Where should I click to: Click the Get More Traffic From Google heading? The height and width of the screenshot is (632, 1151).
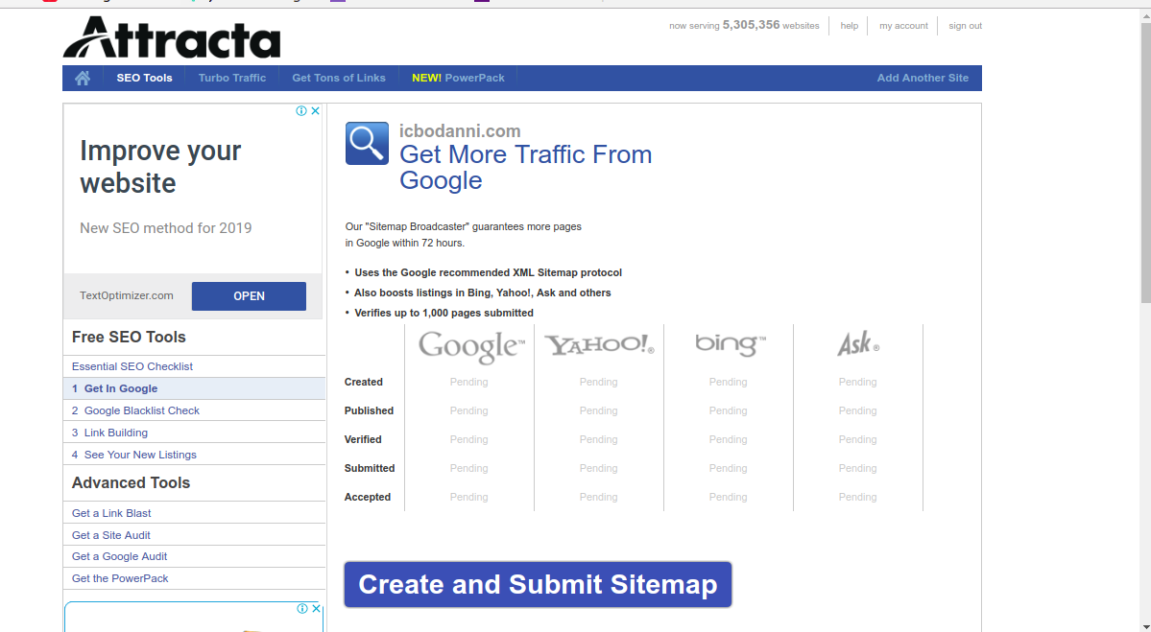(526, 167)
